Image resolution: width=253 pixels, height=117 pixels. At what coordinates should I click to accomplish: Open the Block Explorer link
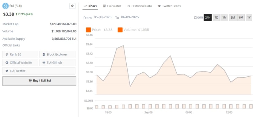[57, 54]
